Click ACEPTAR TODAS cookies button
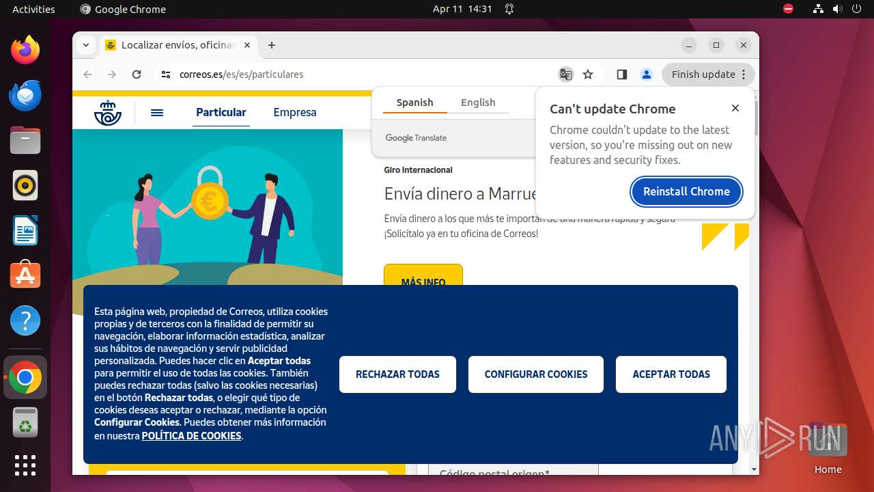The height and width of the screenshot is (492, 874). tap(671, 374)
